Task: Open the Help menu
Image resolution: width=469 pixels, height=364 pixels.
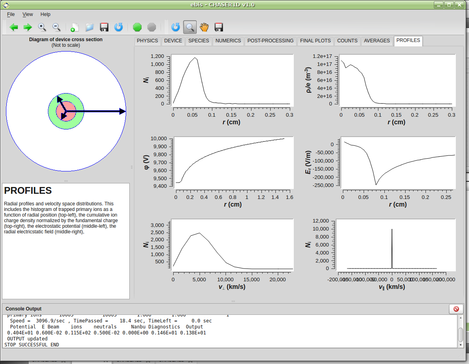Action: (x=46, y=14)
